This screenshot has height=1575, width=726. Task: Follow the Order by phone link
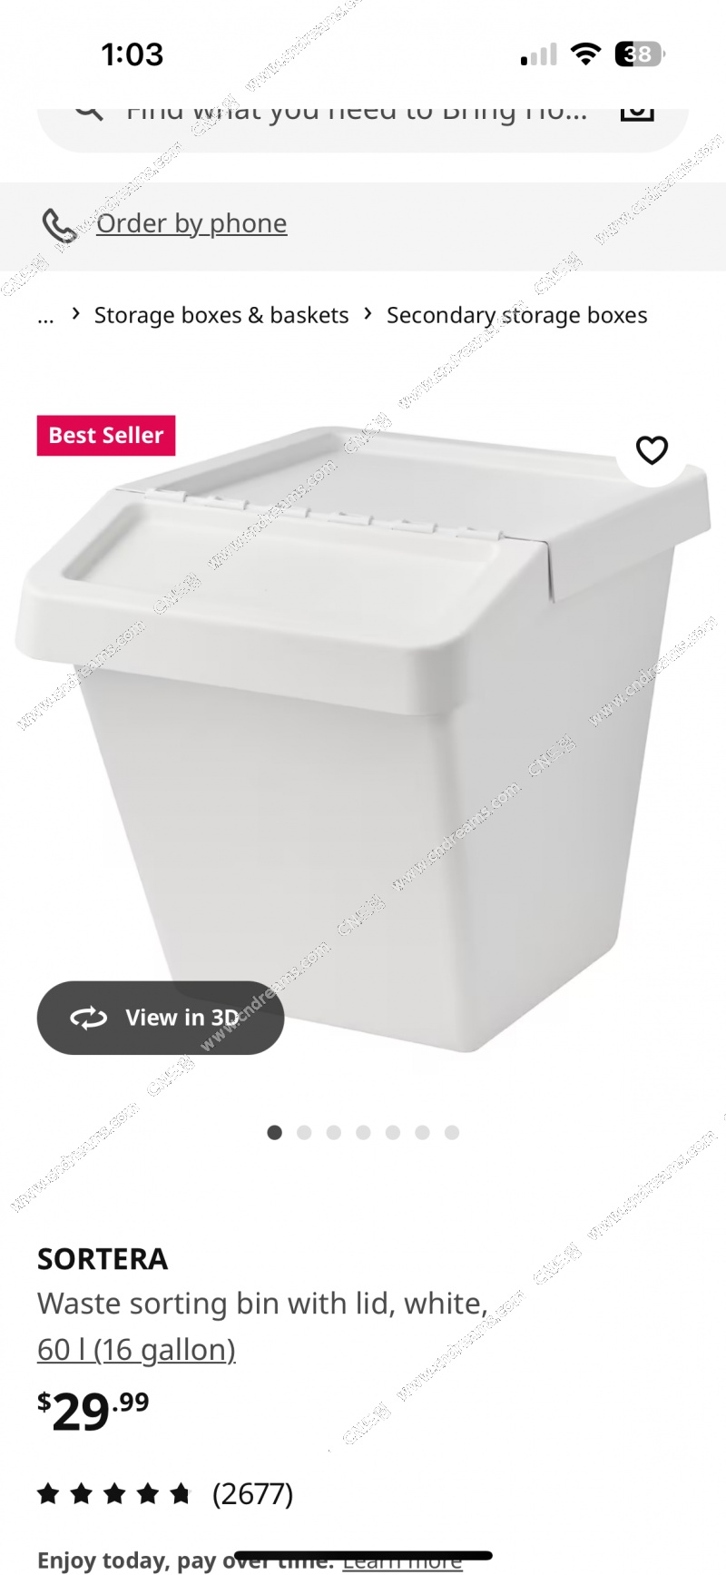tap(191, 223)
